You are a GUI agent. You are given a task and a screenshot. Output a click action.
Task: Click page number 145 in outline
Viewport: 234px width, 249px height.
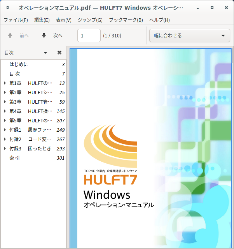pos(61,111)
